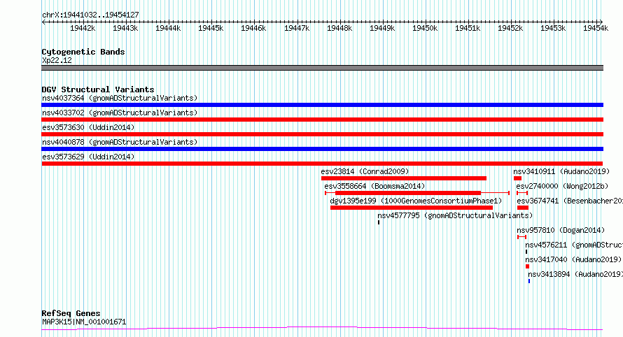
Task: Click the small black nsv4577795 marker
Action: click(379, 222)
